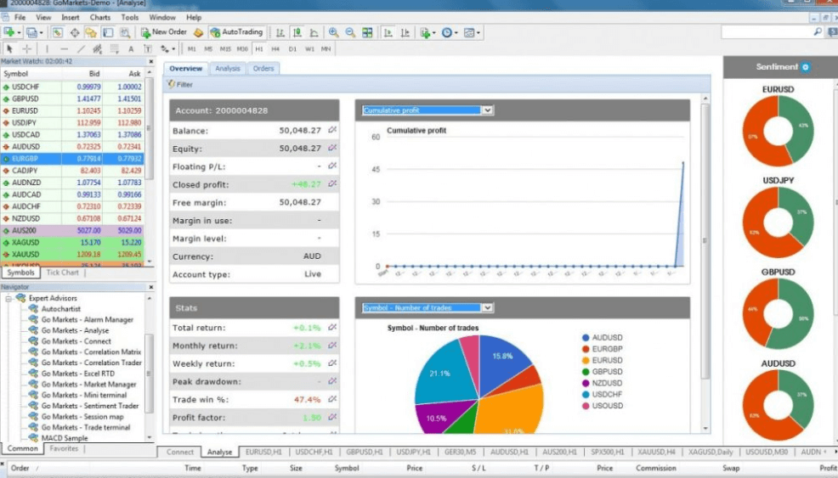Image resolution: width=838 pixels, height=478 pixels.
Task: Open the Favorites tab in Navigator
Action: pos(64,448)
